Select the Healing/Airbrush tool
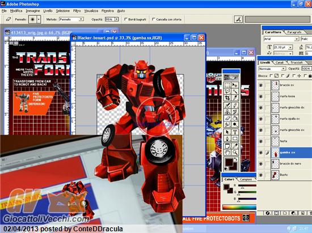The image size is (312, 233). (x=227, y=105)
